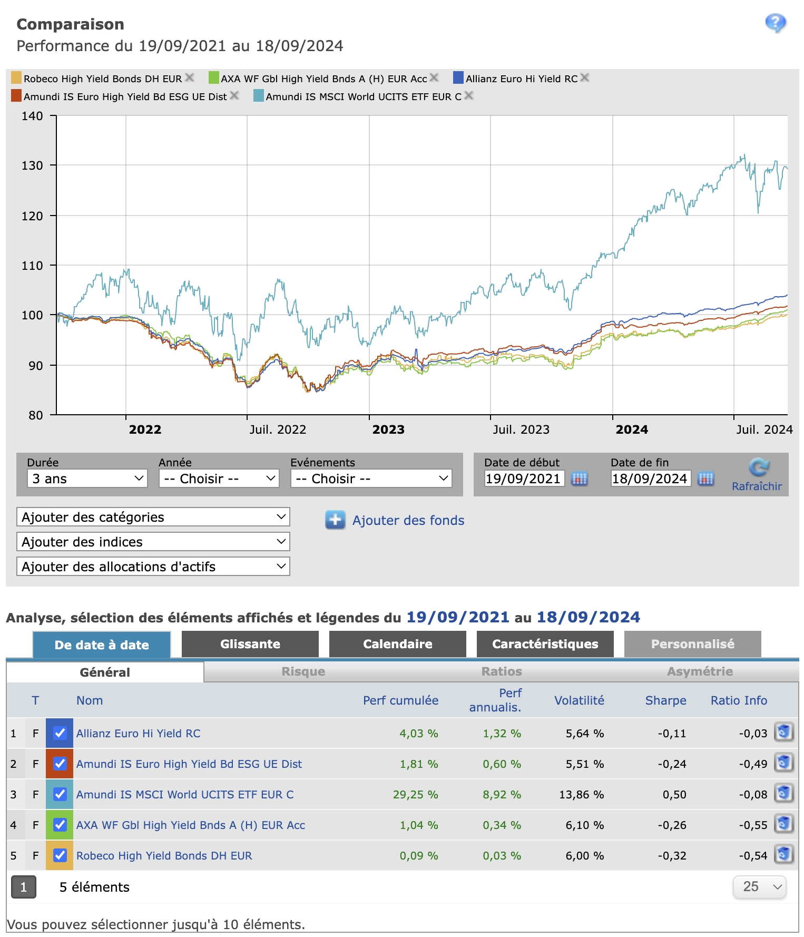Expand Ajouter des catégories dropdown
The image size is (804, 937).
tap(153, 517)
